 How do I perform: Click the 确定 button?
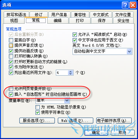pyautogui.click(x=96, y=133)
